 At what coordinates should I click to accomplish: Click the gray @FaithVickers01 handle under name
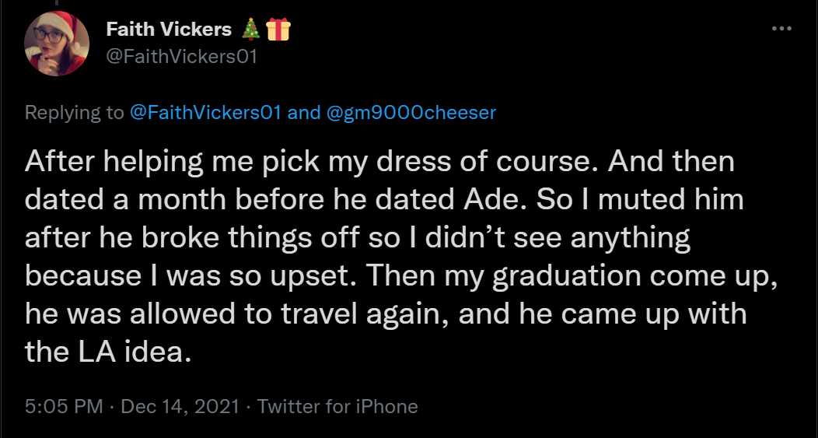tap(182, 56)
